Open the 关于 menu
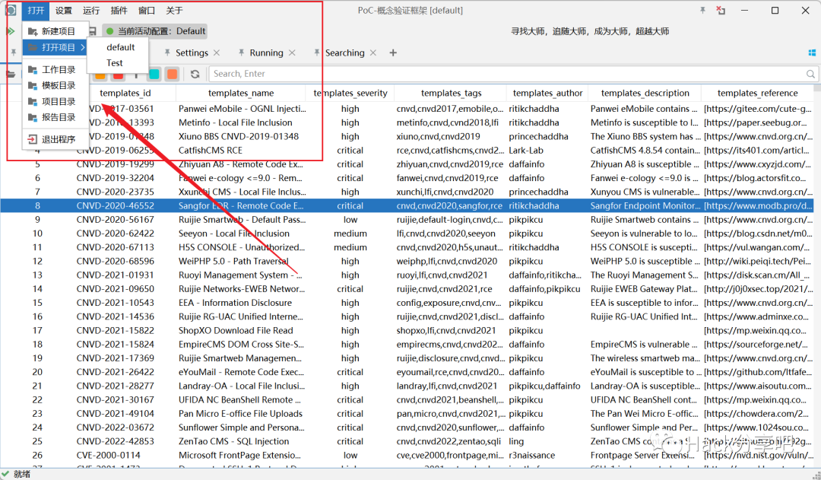Screen dimensions: 821x480 [x=174, y=11]
